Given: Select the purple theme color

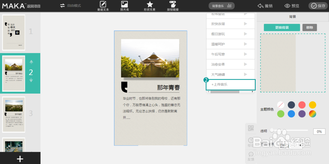Looking at the screenshot, I should (302, 114).
